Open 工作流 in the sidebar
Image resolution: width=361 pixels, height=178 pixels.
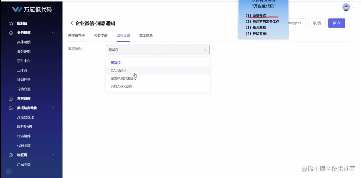tap(22, 70)
